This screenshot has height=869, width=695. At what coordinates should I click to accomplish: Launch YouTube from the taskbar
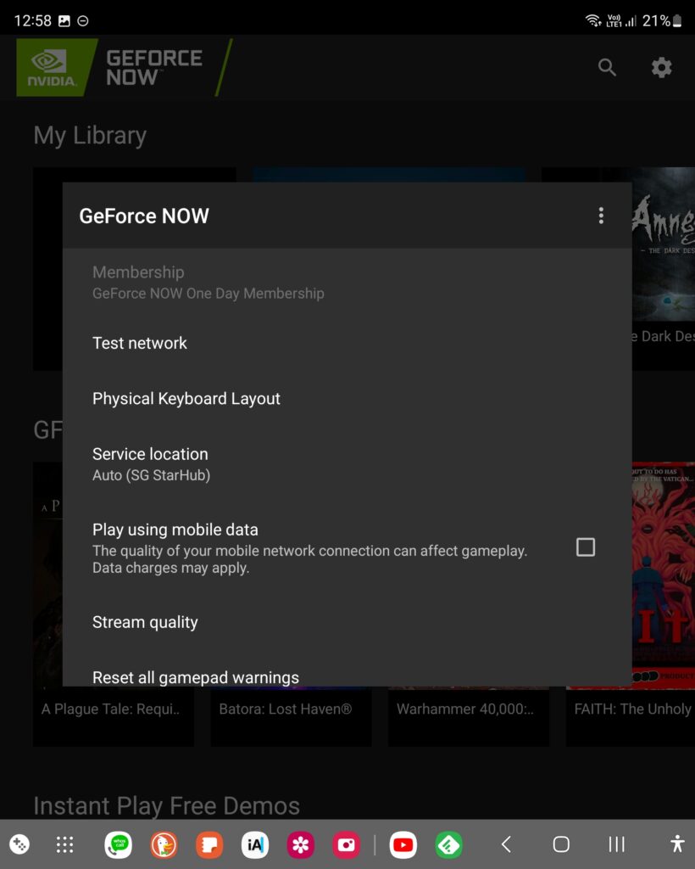403,844
